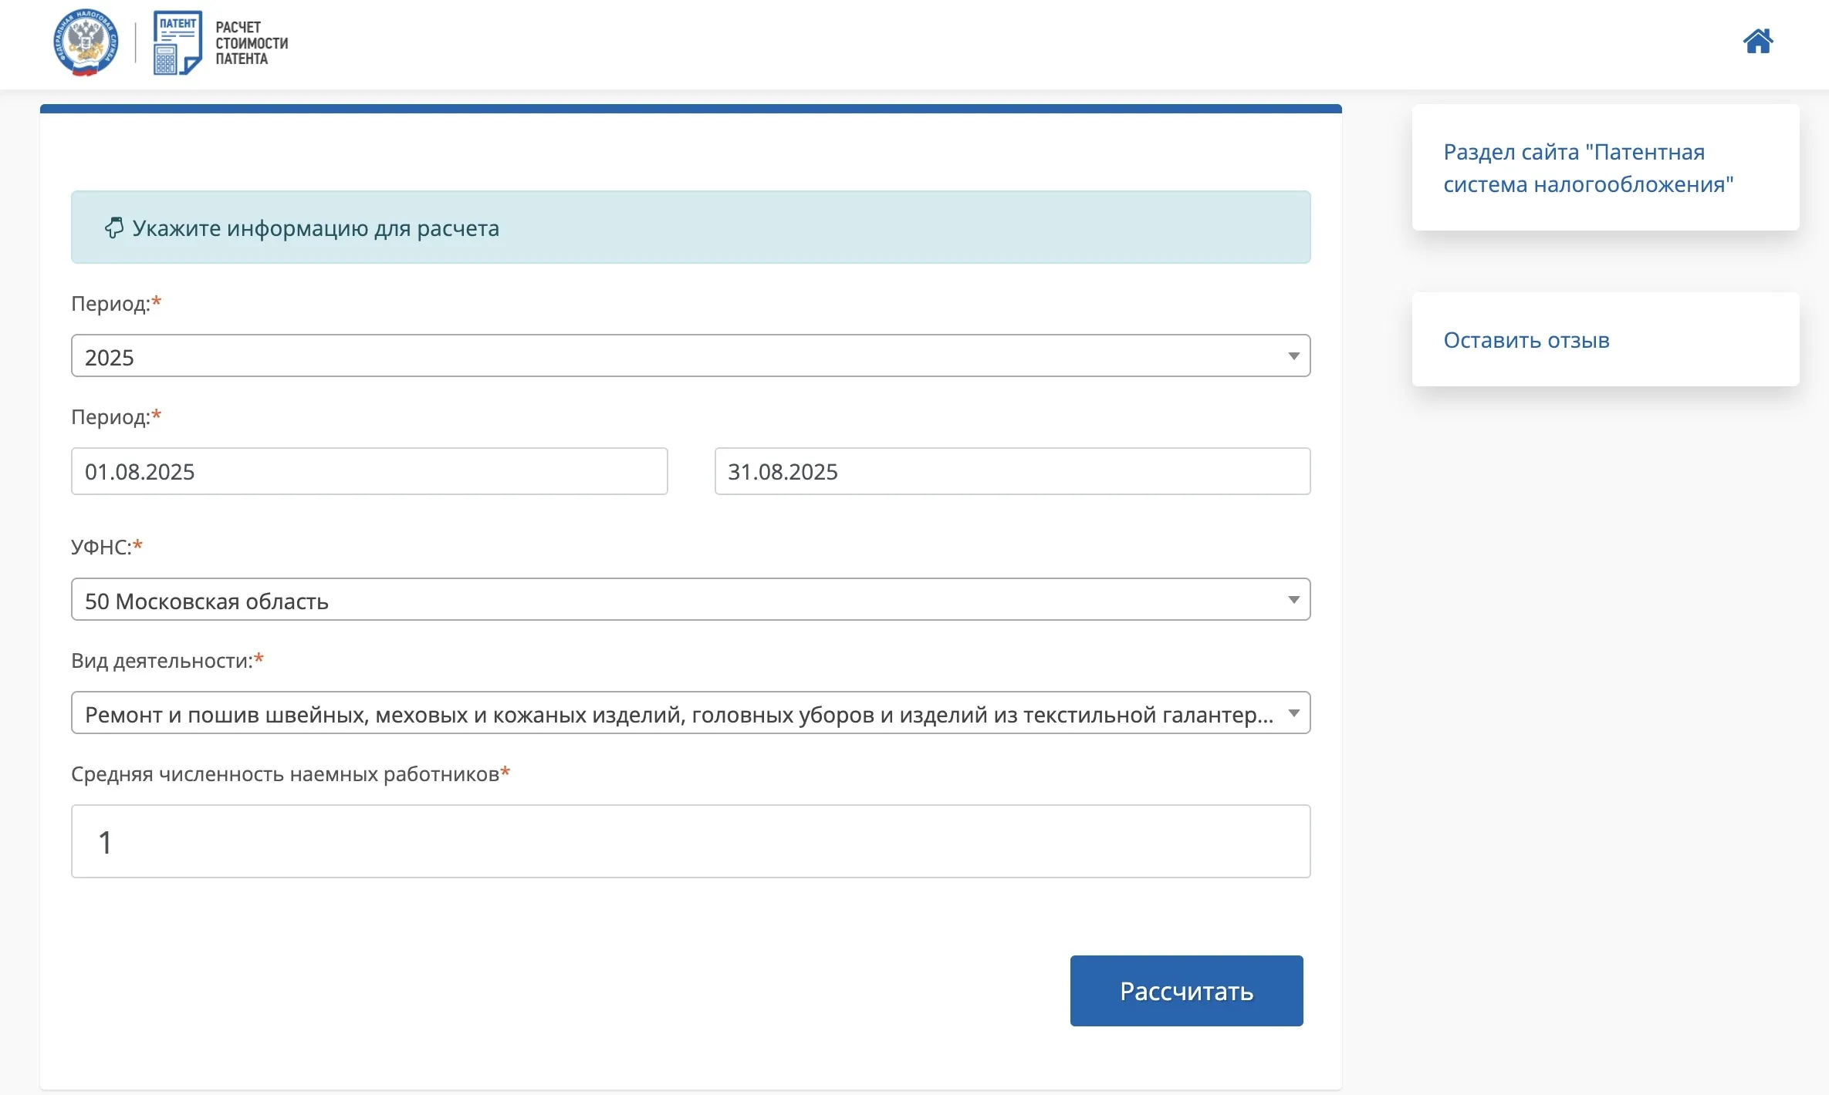
Task: Click the Московская область dropdown arrow
Action: (1293, 600)
